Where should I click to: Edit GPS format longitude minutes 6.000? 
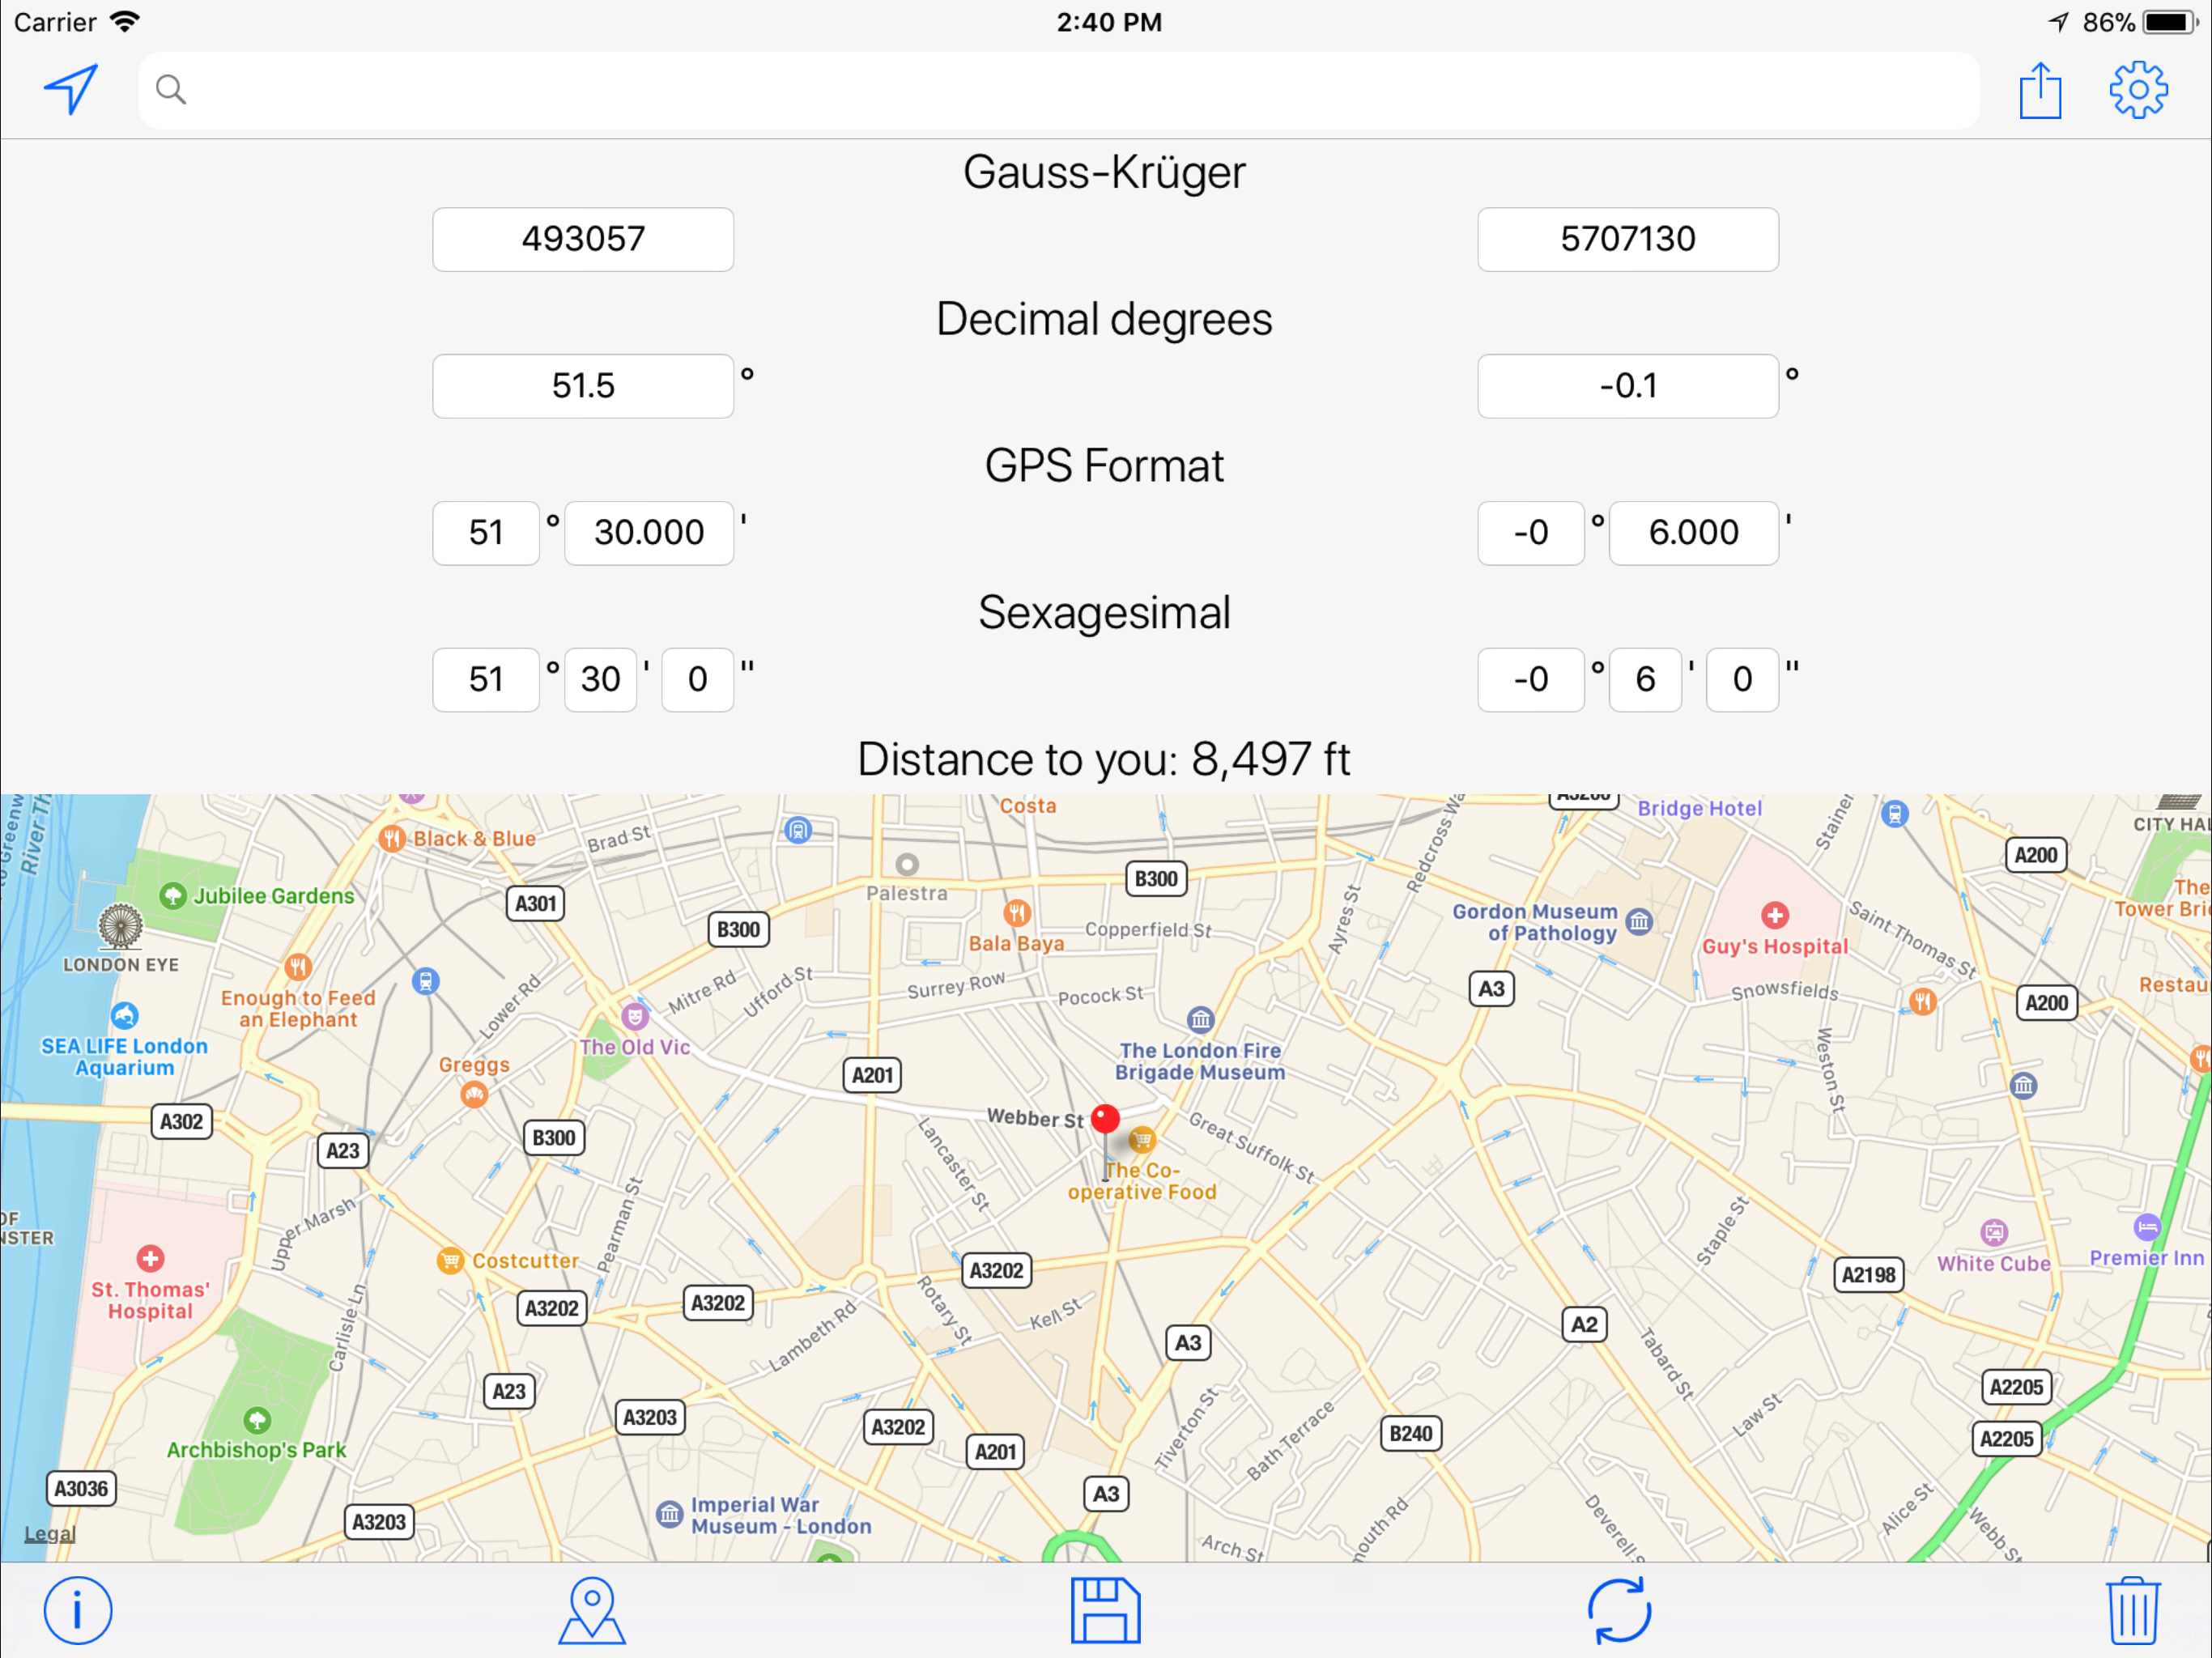click(x=1694, y=533)
